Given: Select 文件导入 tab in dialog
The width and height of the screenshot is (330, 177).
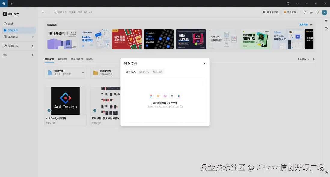Looking at the screenshot, I should (131, 72).
